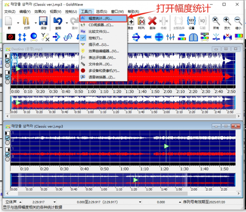Expand the 立体声 channel selector arrow
Screen dimensions: 246x212
coord(20,202)
